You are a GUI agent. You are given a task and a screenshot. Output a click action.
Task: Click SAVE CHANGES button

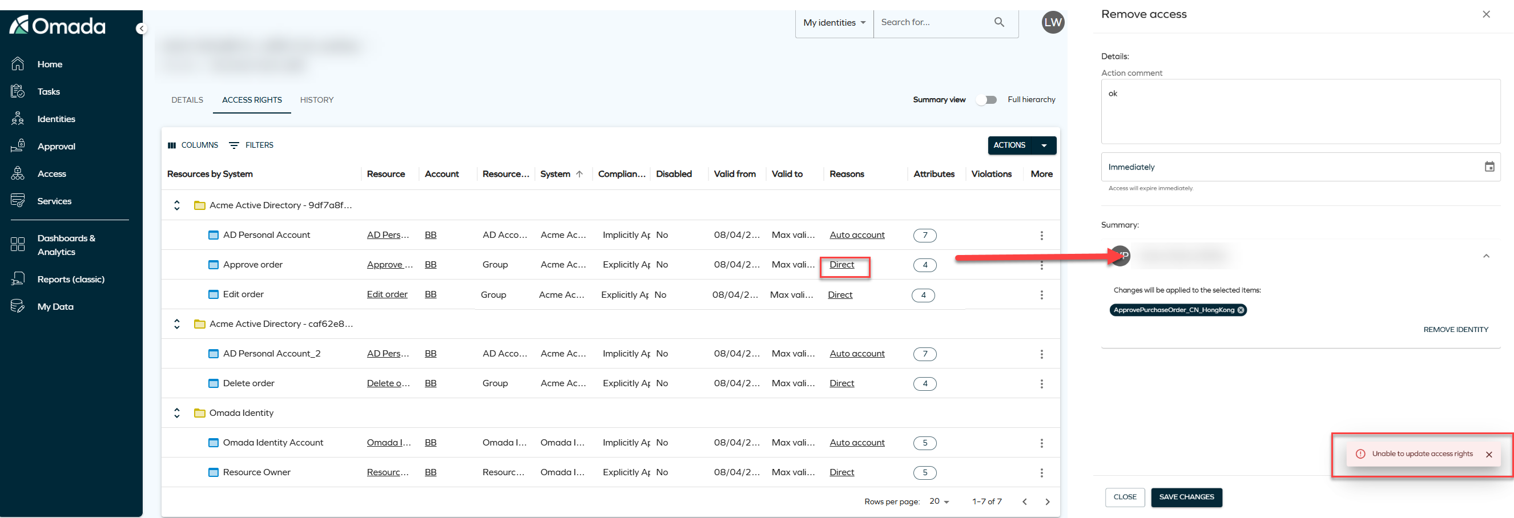1186,497
